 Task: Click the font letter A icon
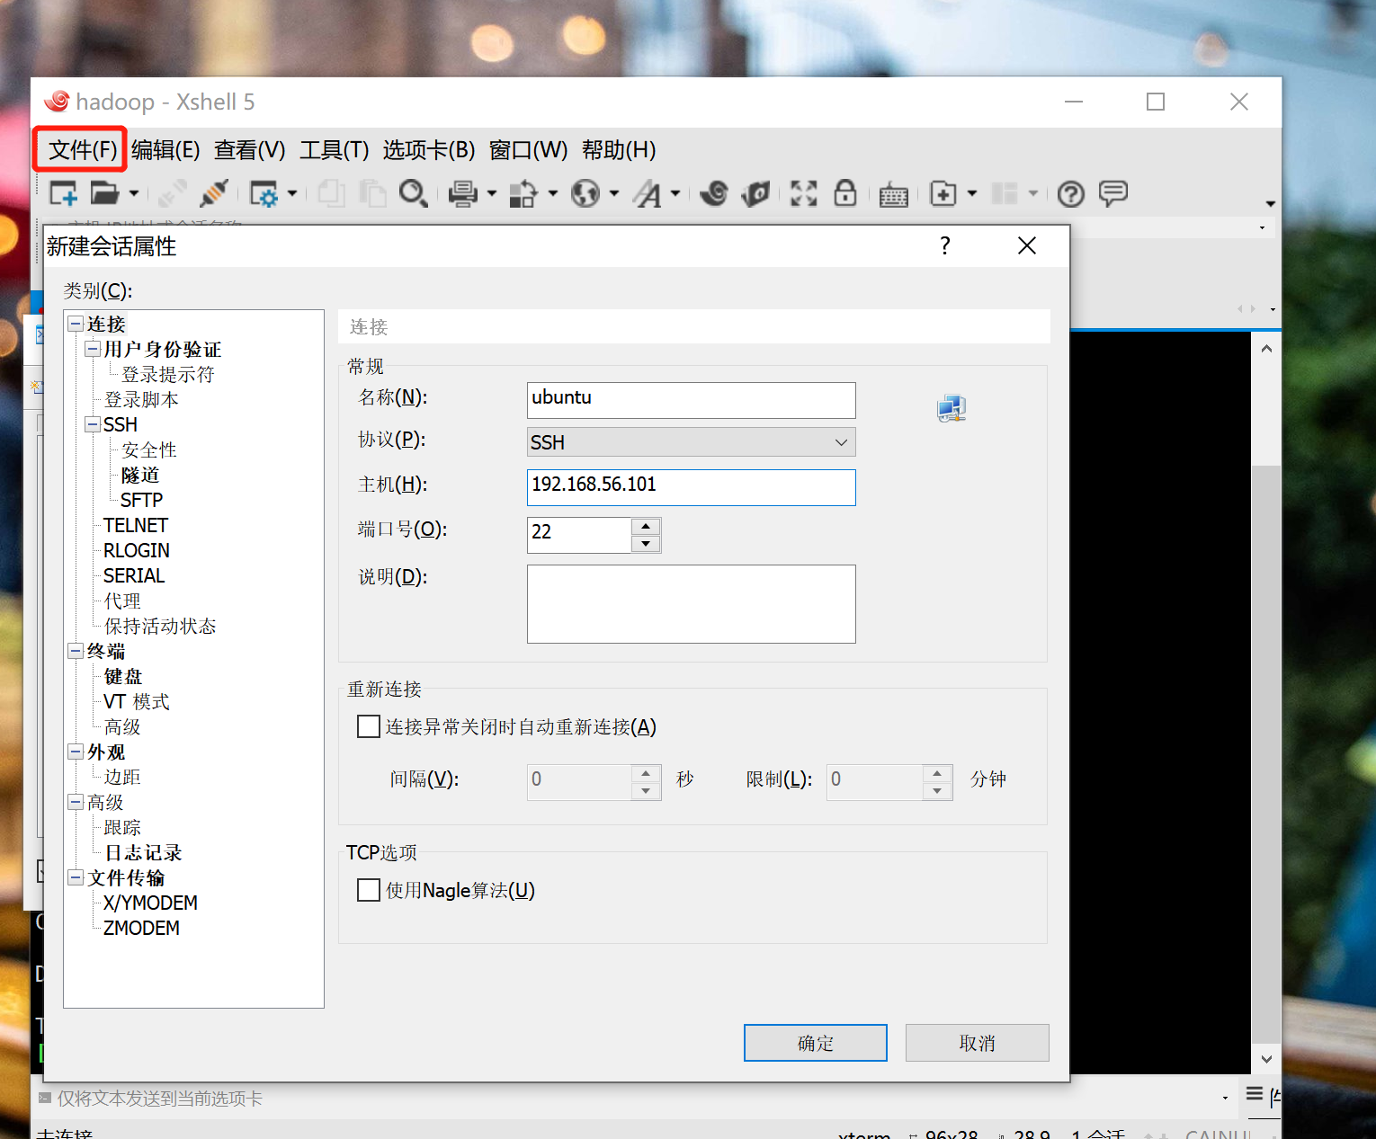[648, 193]
